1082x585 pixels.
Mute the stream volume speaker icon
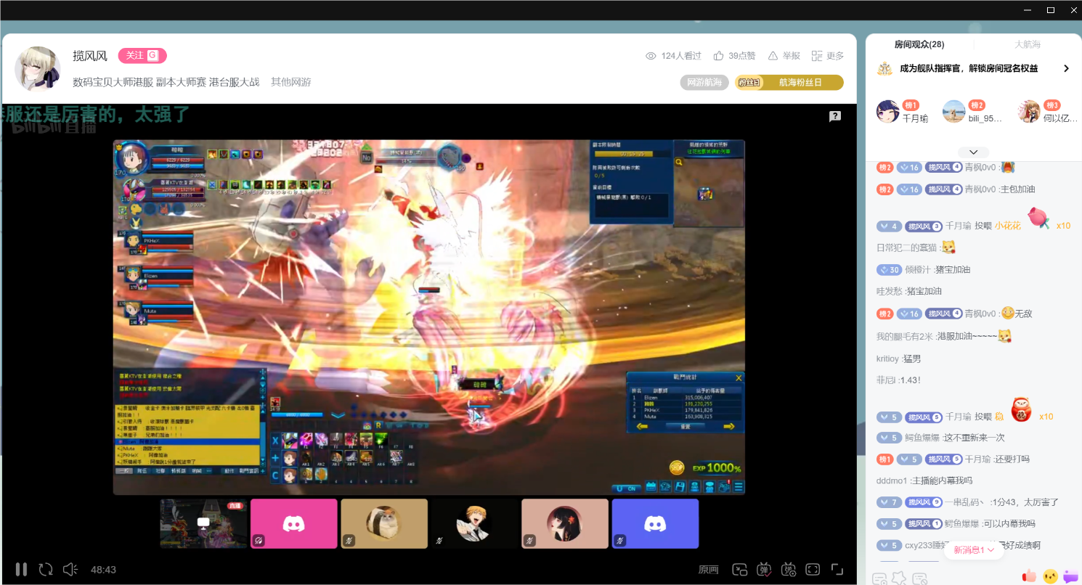[x=70, y=570]
